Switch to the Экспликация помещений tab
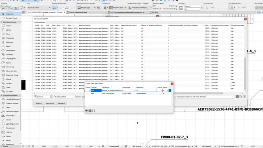Viewport: 263px width, 148px height. pyautogui.click(x=127, y=12)
